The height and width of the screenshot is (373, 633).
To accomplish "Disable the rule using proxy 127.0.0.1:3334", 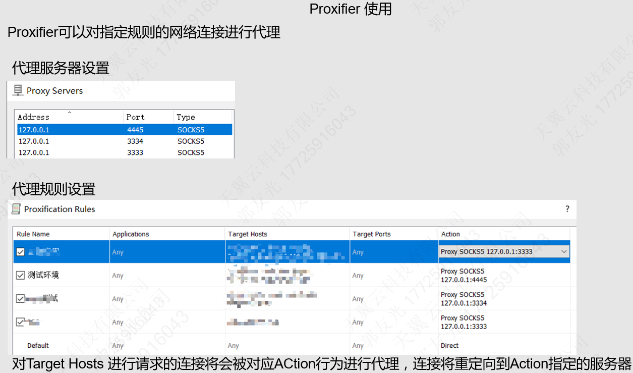I will 19,298.
